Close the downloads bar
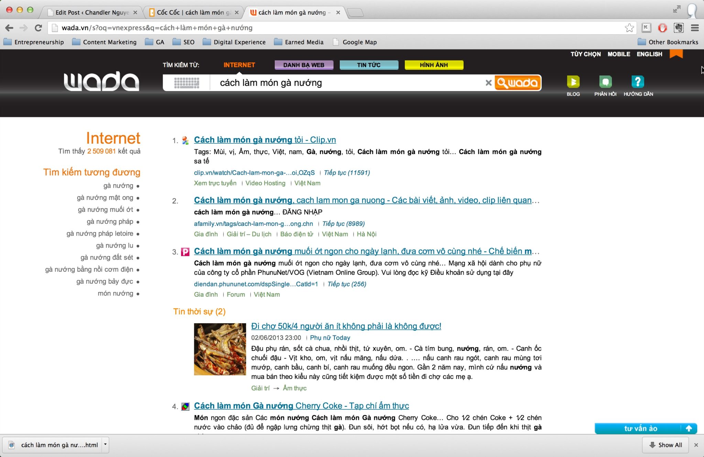Image resolution: width=704 pixels, height=457 pixels. [696, 445]
